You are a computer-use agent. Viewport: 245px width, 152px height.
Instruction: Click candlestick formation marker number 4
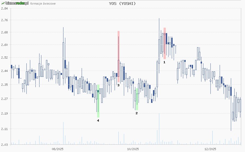[98, 121]
